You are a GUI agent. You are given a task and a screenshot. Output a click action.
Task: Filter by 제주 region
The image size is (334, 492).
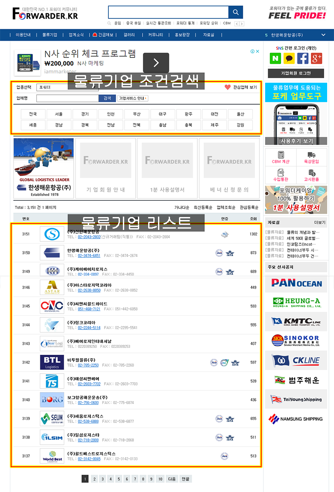[x=214, y=125]
